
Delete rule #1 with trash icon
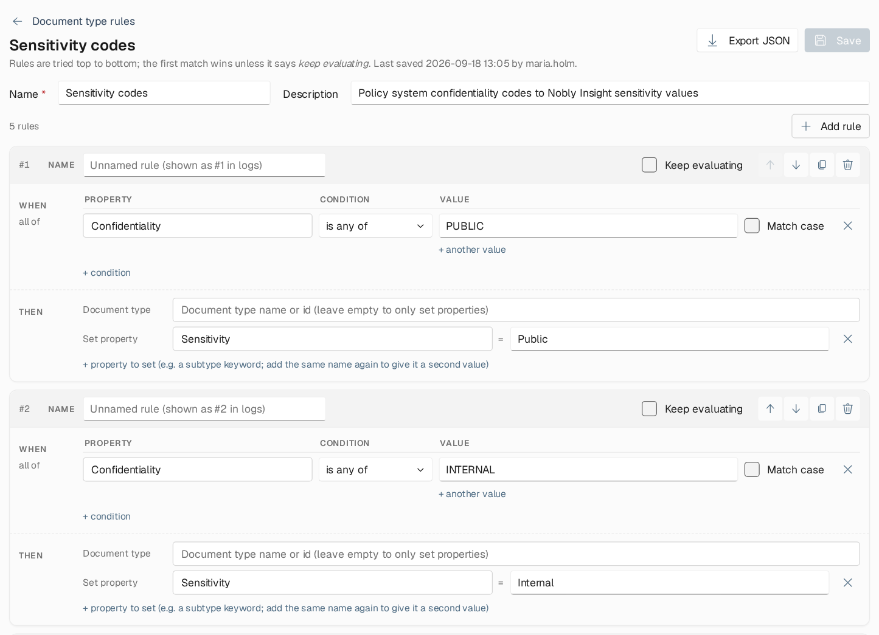pos(848,165)
